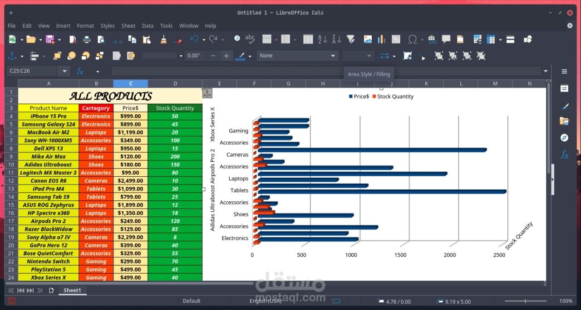Viewport: 581px width, 310px height.
Task: Click the Bring to Front icon
Action: pos(58,56)
